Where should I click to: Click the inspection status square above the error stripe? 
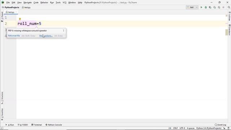coord(227,16)
